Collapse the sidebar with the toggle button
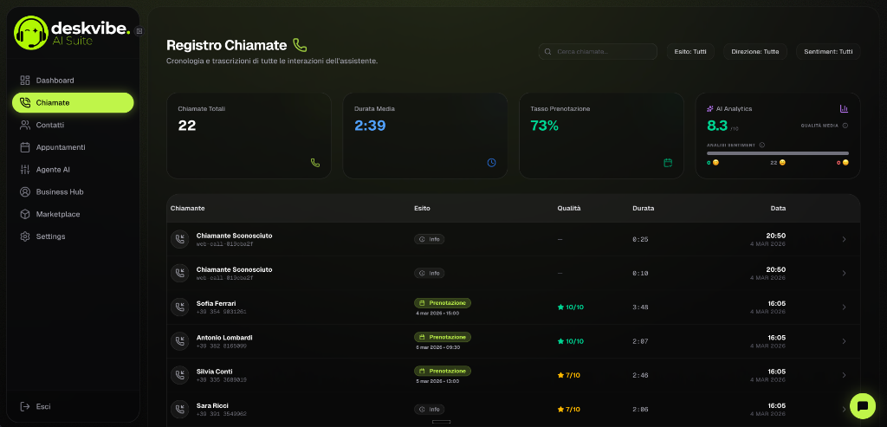 (x=139, y=31)
